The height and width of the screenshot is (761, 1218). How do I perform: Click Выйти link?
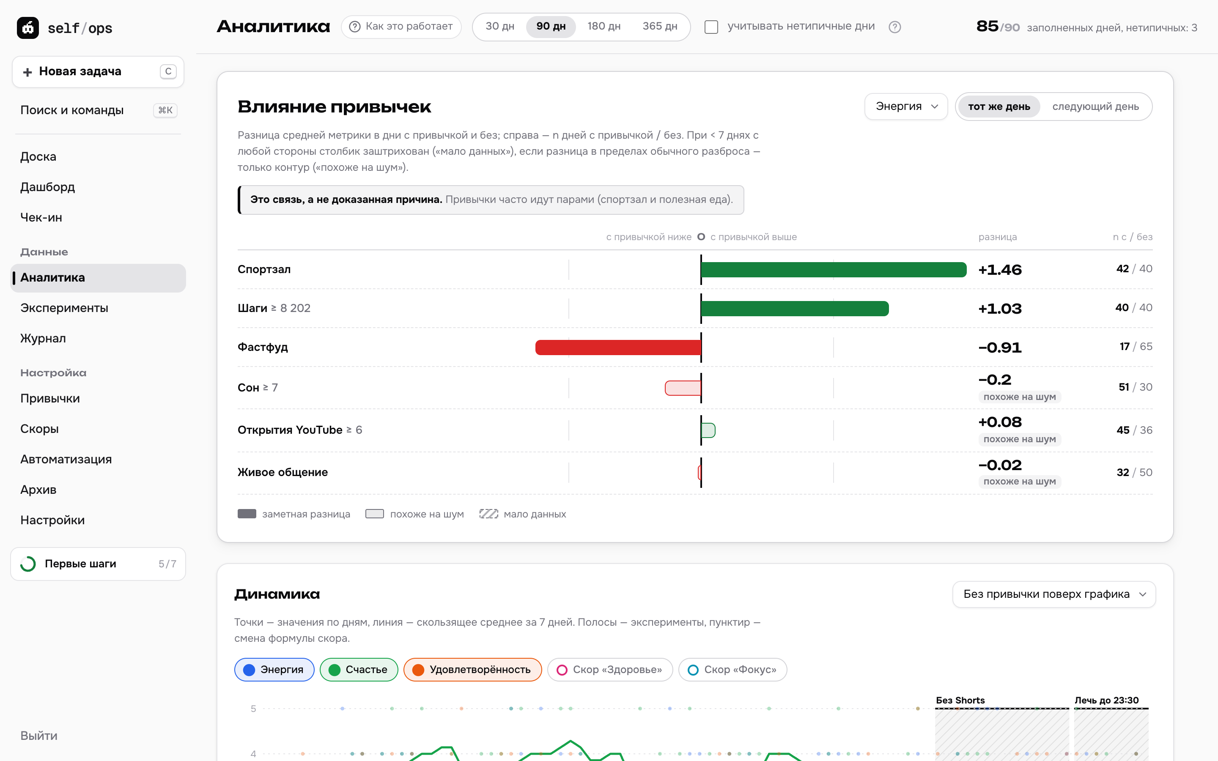coord(39,736)
